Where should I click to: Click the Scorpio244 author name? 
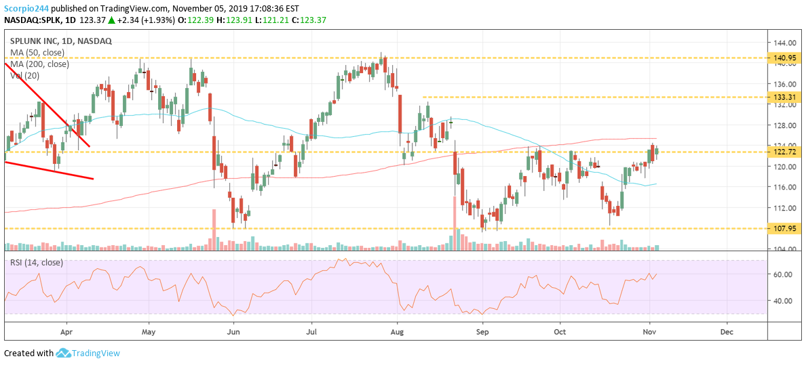click(26, 6)
